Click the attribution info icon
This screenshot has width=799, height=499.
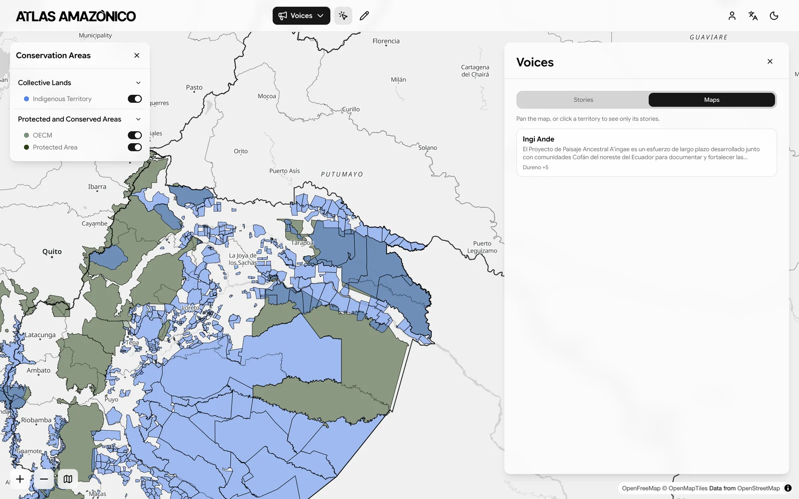coord(788,488)
